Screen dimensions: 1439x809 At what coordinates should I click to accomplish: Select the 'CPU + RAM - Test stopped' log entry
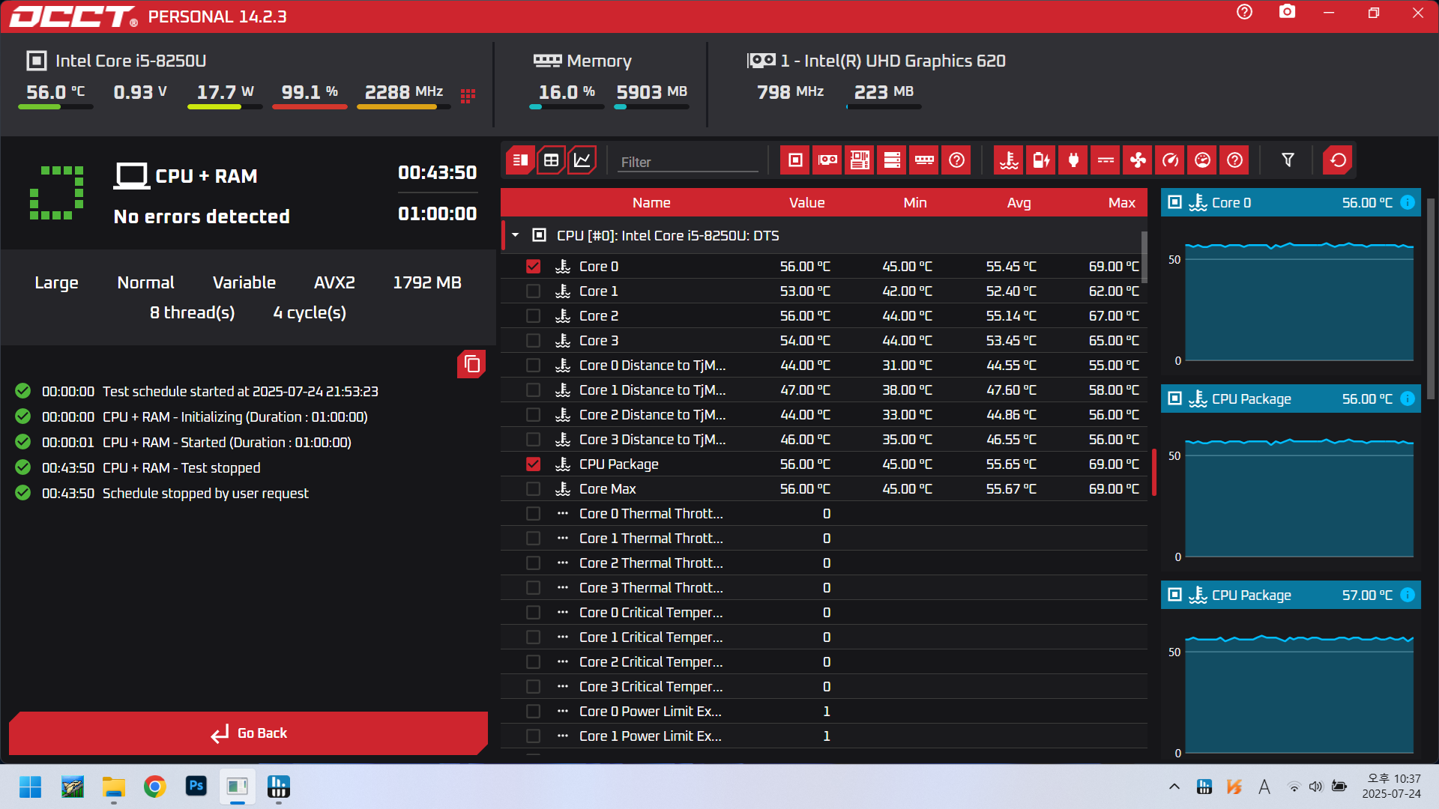(181, 468)
